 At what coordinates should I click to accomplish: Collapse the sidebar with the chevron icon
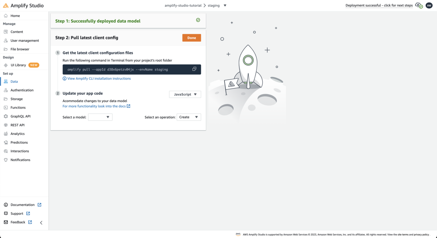pos(41,223)
